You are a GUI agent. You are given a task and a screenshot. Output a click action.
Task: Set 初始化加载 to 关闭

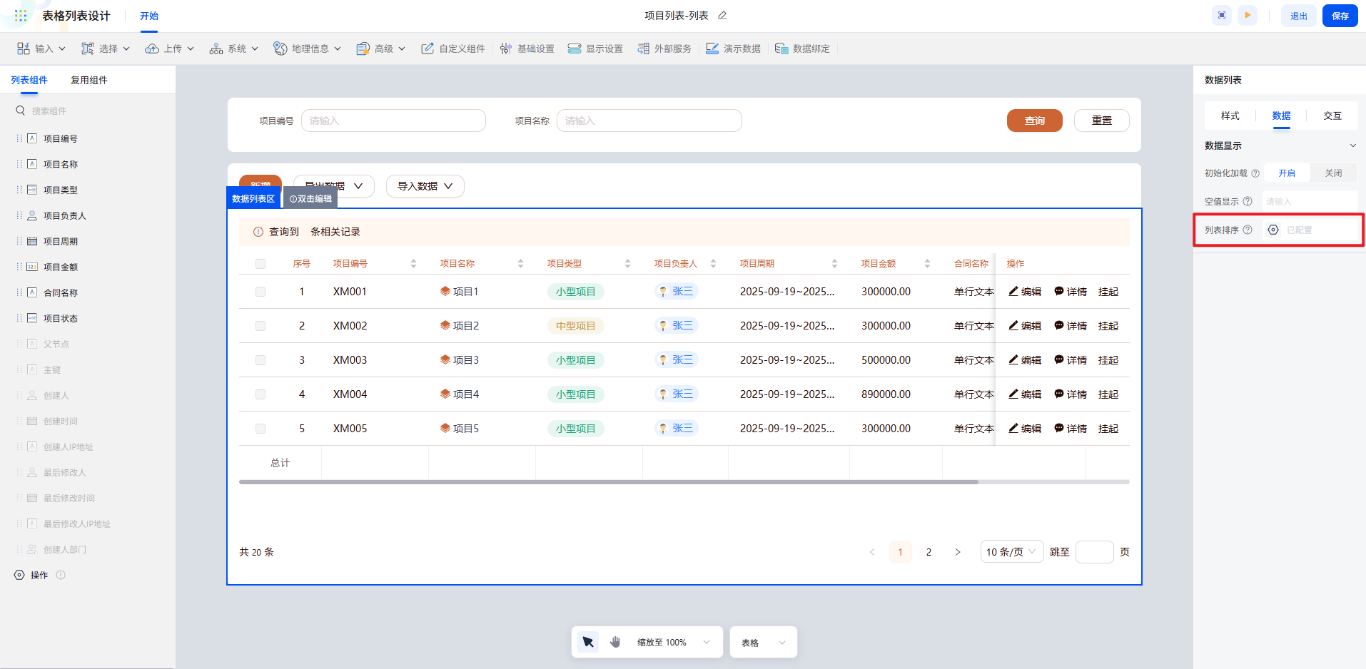1332,173
